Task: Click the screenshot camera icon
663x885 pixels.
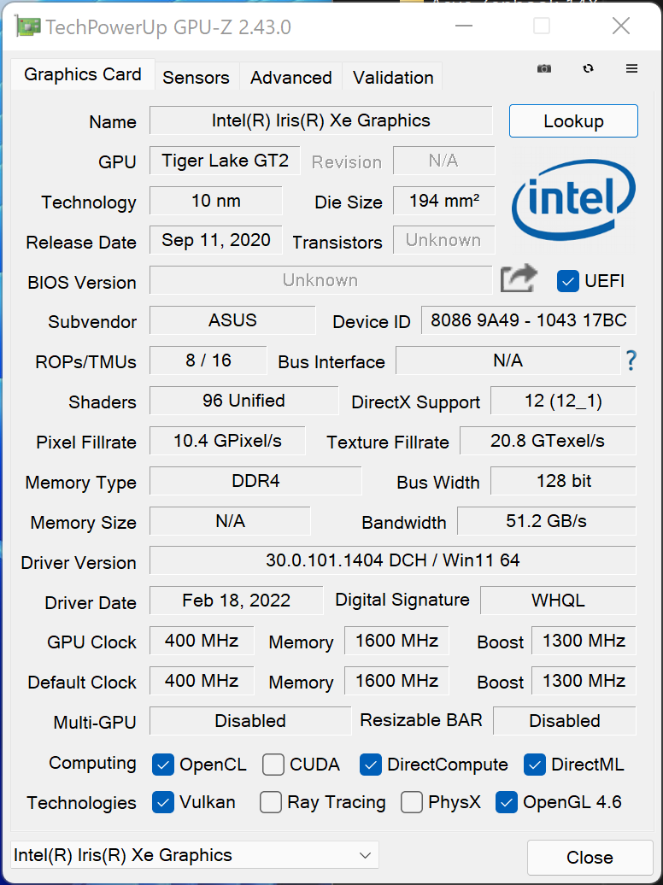Action: point(544,68)
